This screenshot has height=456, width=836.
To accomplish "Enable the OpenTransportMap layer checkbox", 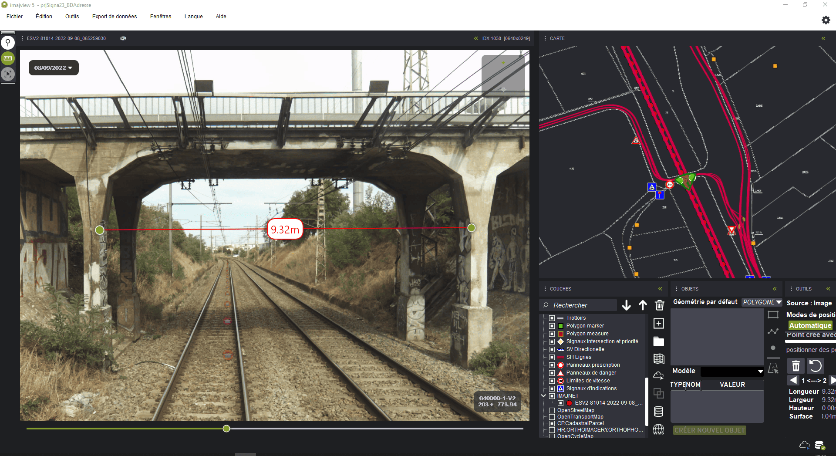I will (552, 417).
